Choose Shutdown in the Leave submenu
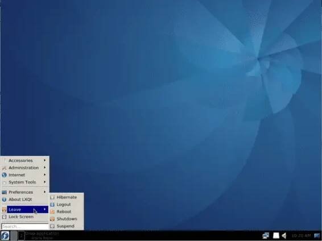This screenshot has height=241, width=322. (67, 219)
